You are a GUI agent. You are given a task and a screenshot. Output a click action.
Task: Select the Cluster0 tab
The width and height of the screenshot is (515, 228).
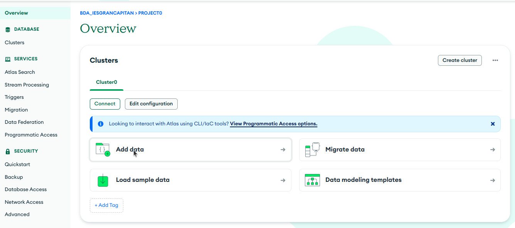click(106, 82)
